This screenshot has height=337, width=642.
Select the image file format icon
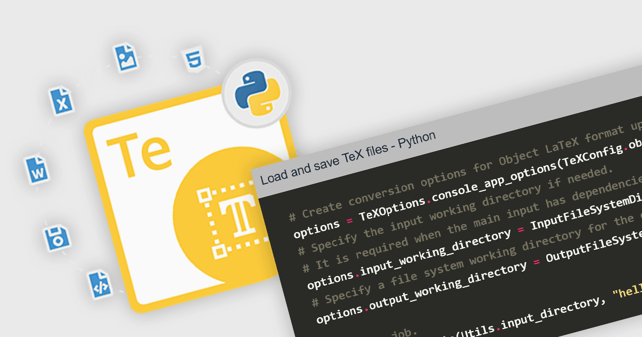(127, 59)
